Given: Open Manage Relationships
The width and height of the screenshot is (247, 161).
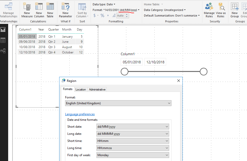Looking at the screenshot, I should click(8, 10).
